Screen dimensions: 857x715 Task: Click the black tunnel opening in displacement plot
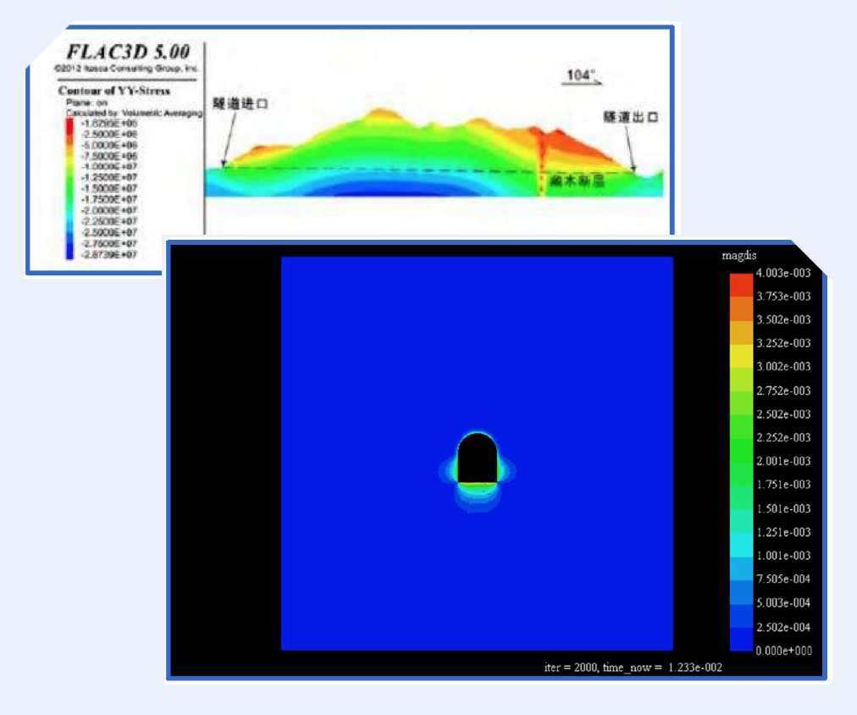point(477,459)
